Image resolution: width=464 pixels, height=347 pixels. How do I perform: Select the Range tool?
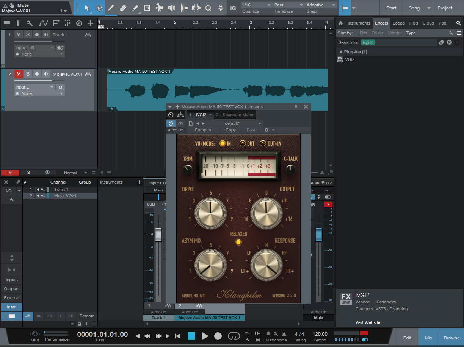coord(99,8)
